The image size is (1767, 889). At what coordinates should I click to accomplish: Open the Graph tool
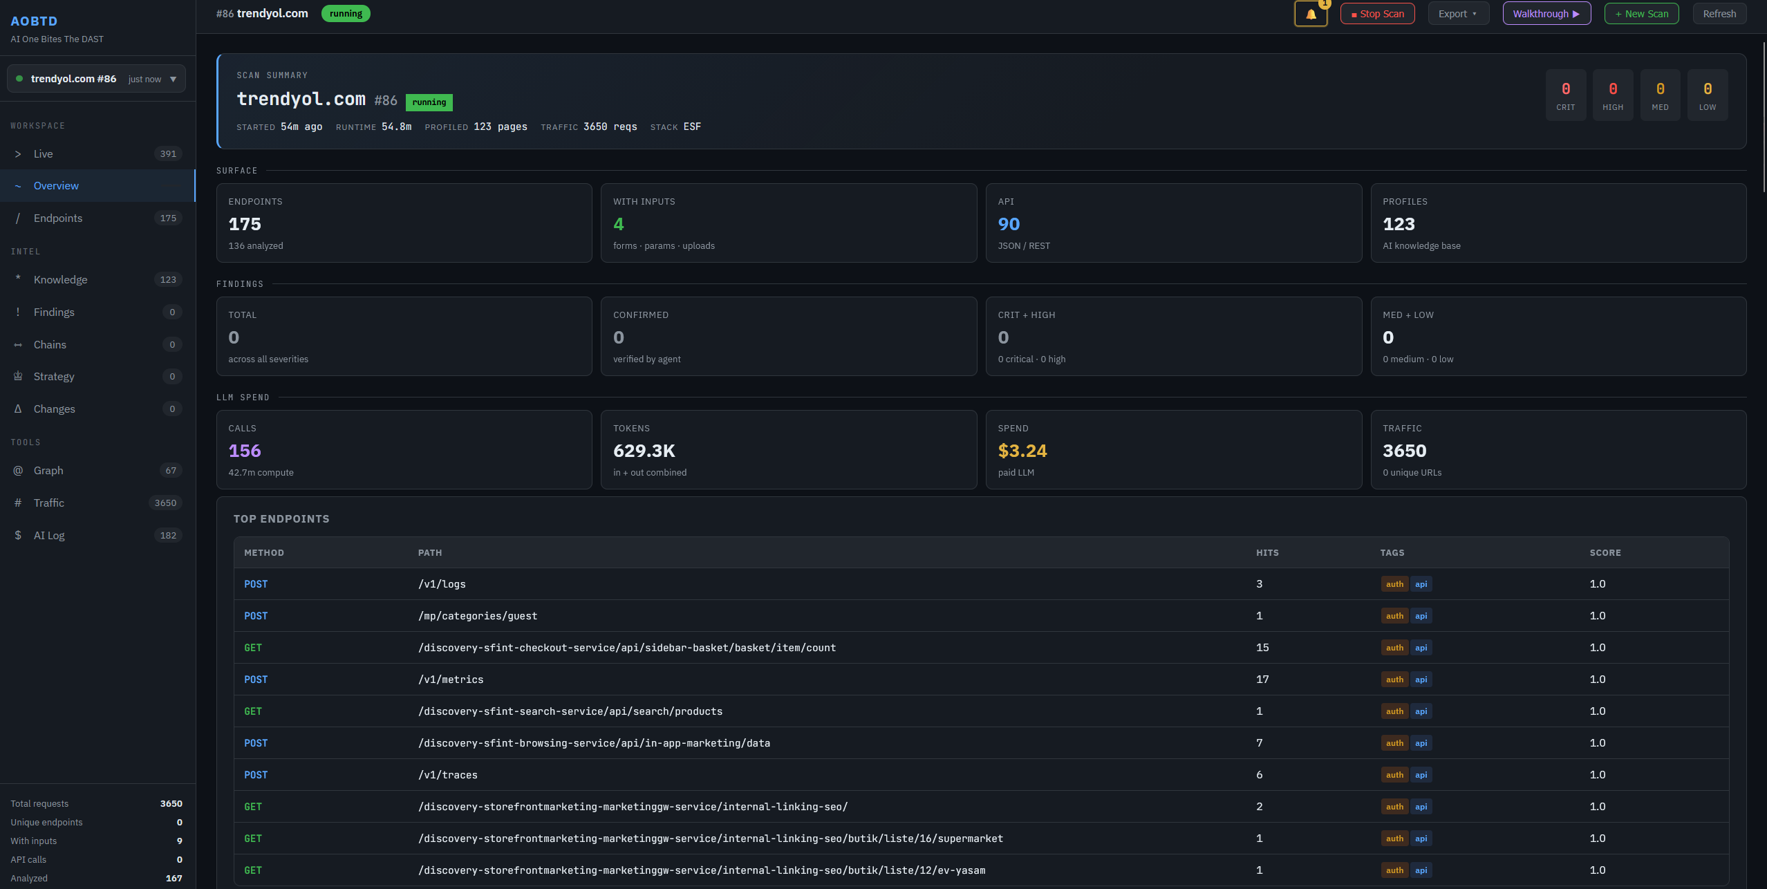[x=97, y=470]
